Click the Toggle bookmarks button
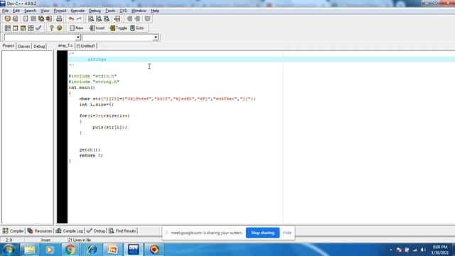 (x=119, y=28)
